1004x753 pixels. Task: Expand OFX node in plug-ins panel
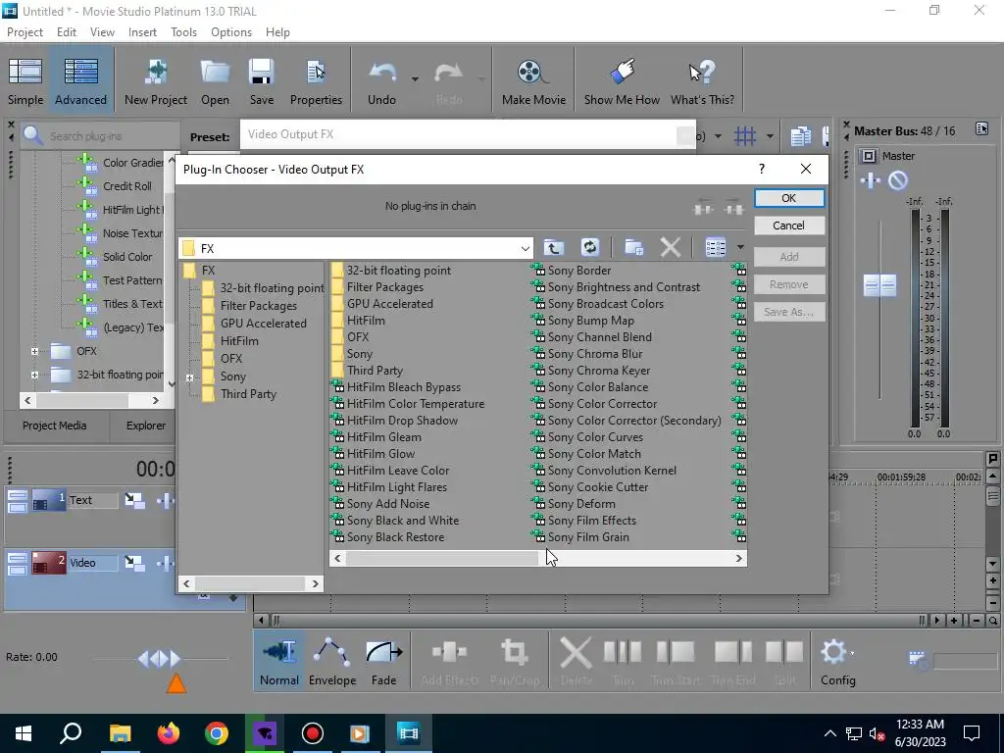[34, 351]
